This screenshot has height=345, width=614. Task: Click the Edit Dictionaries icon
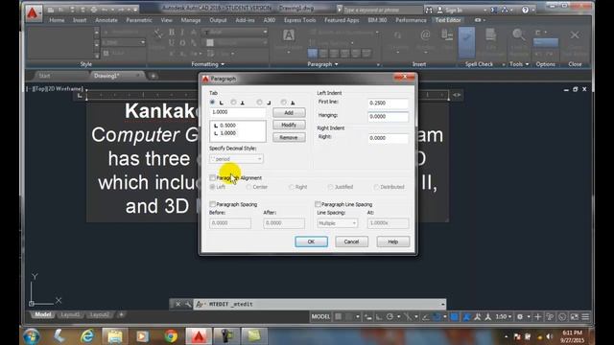click(490, 35)
